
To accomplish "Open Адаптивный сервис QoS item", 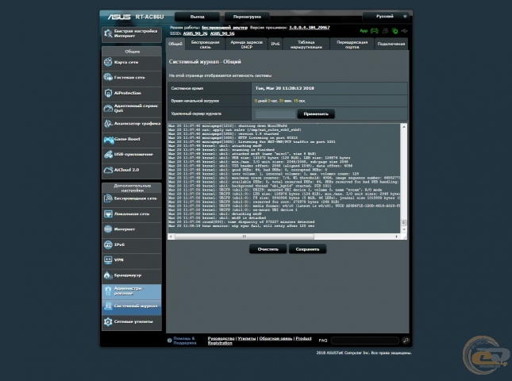I will [x=132, y=109].
